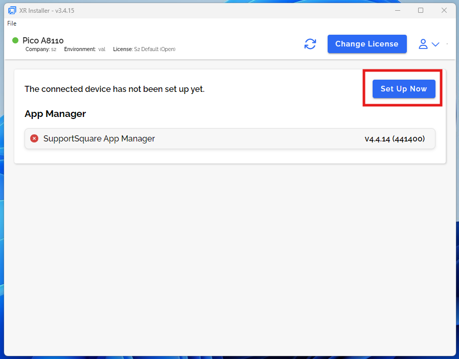Expand the account dropdown chevron
Screen dimensions: 459x359
coord(435,44)
